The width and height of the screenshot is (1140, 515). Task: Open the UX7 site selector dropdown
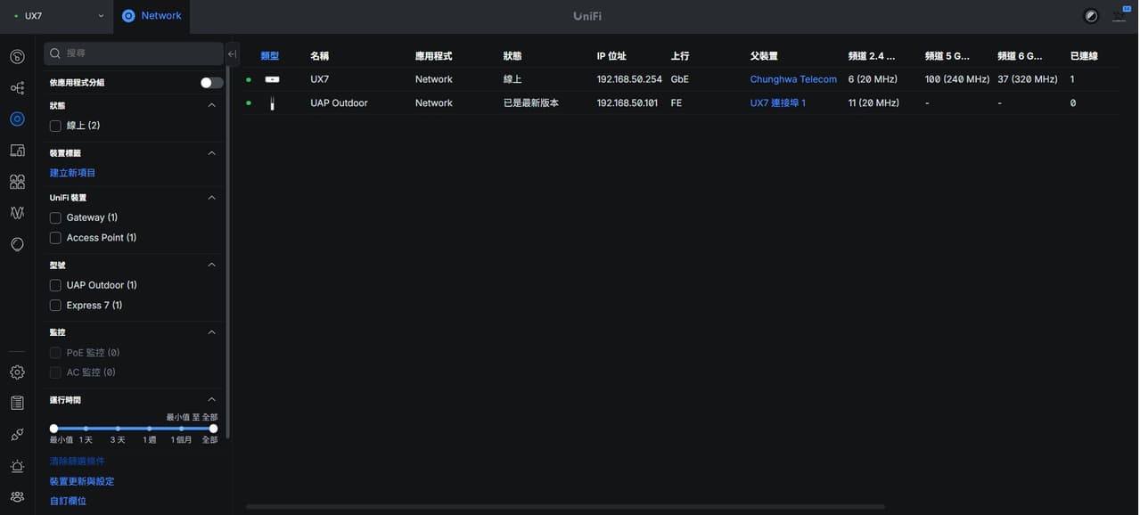[x=57, y=16]
